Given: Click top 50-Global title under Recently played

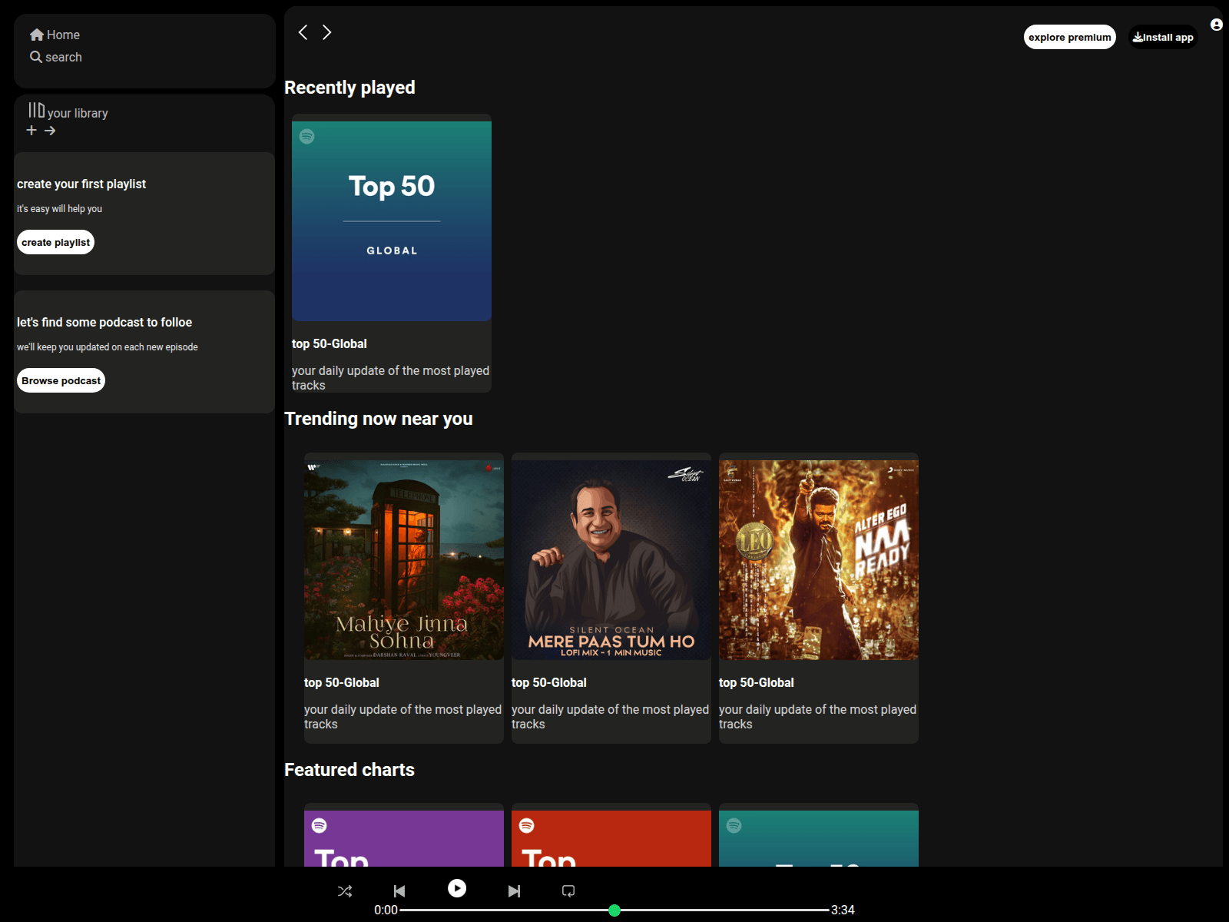Looking at the screenshot, I should (x=330, y=343).
